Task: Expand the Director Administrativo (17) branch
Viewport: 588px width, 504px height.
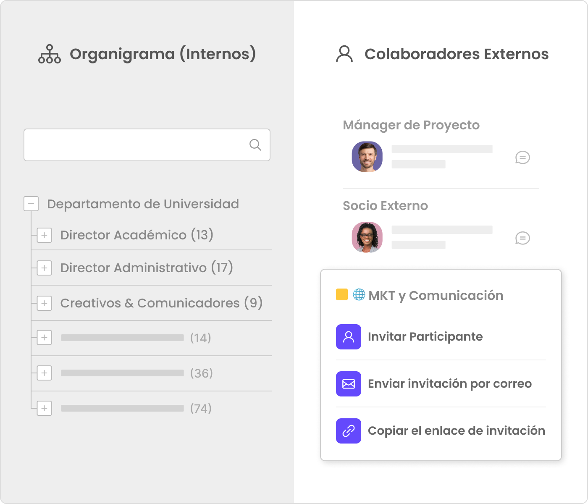Action: click(x=44, y=268)
